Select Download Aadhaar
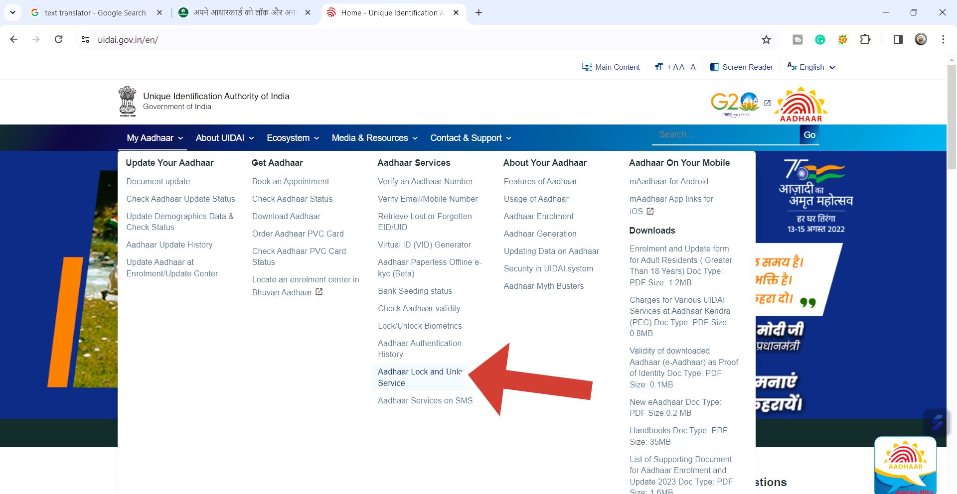957x494 pixels. click(x=286, y=216)
